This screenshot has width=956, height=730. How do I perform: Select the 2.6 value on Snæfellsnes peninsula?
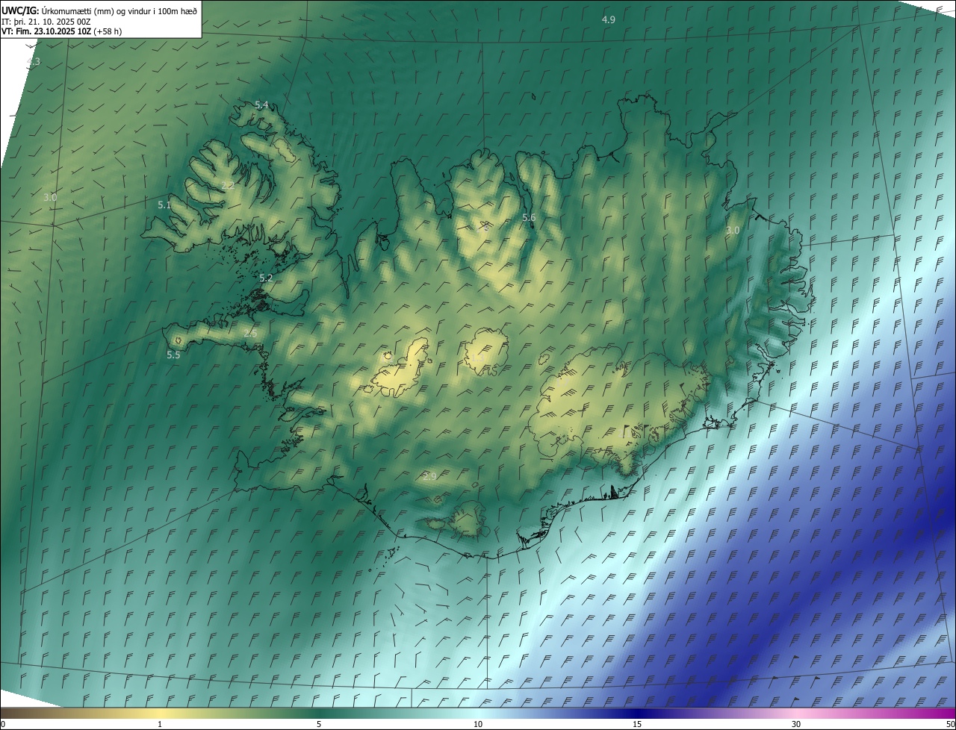pyautogui.click(x=250, y=333)
